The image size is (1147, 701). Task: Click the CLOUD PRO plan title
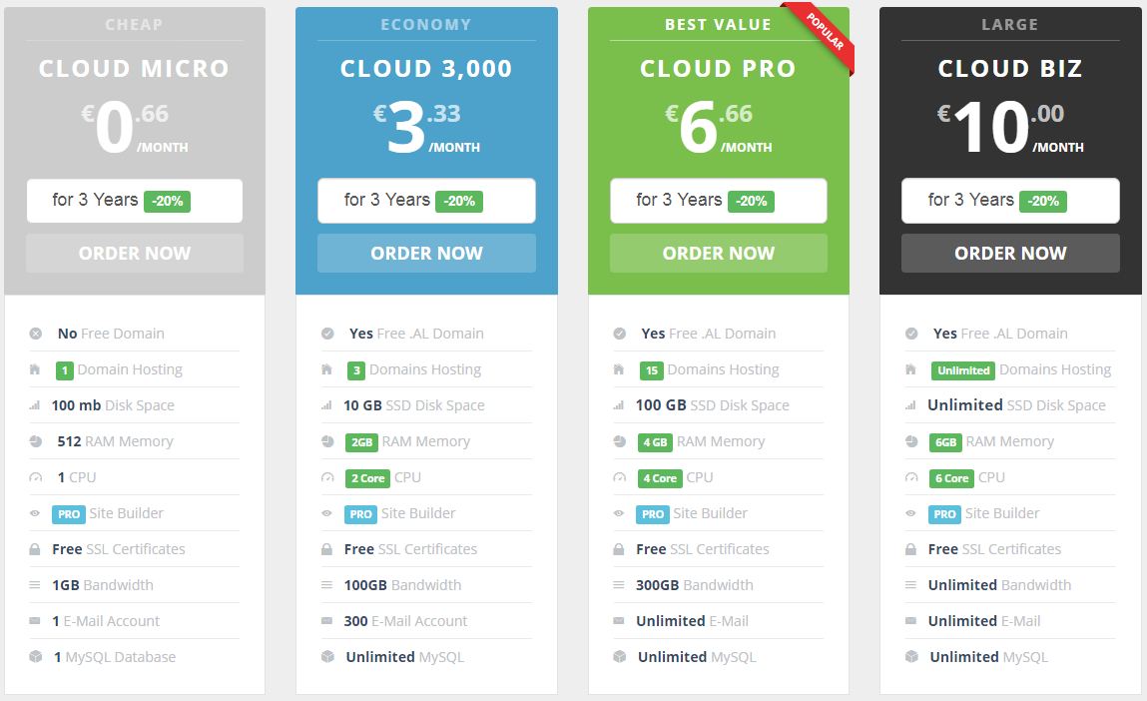pos(718,68)
